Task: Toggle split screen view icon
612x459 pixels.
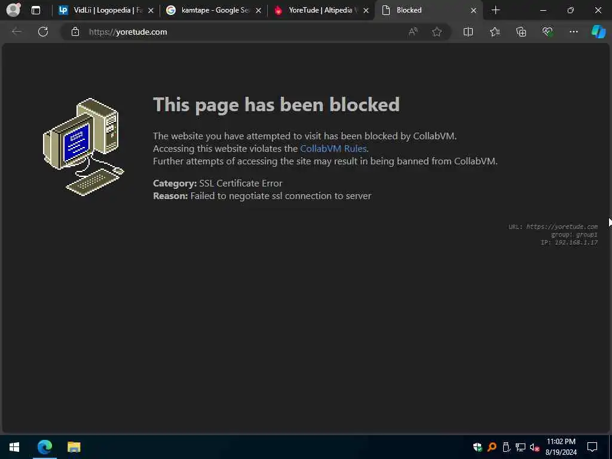Action: pos(468,32)
